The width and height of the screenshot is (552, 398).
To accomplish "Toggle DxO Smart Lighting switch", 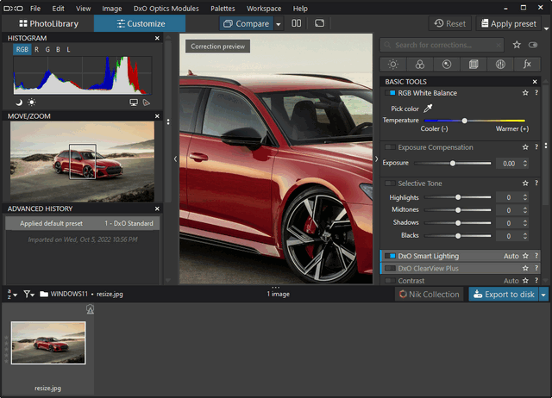I will 391,256.
